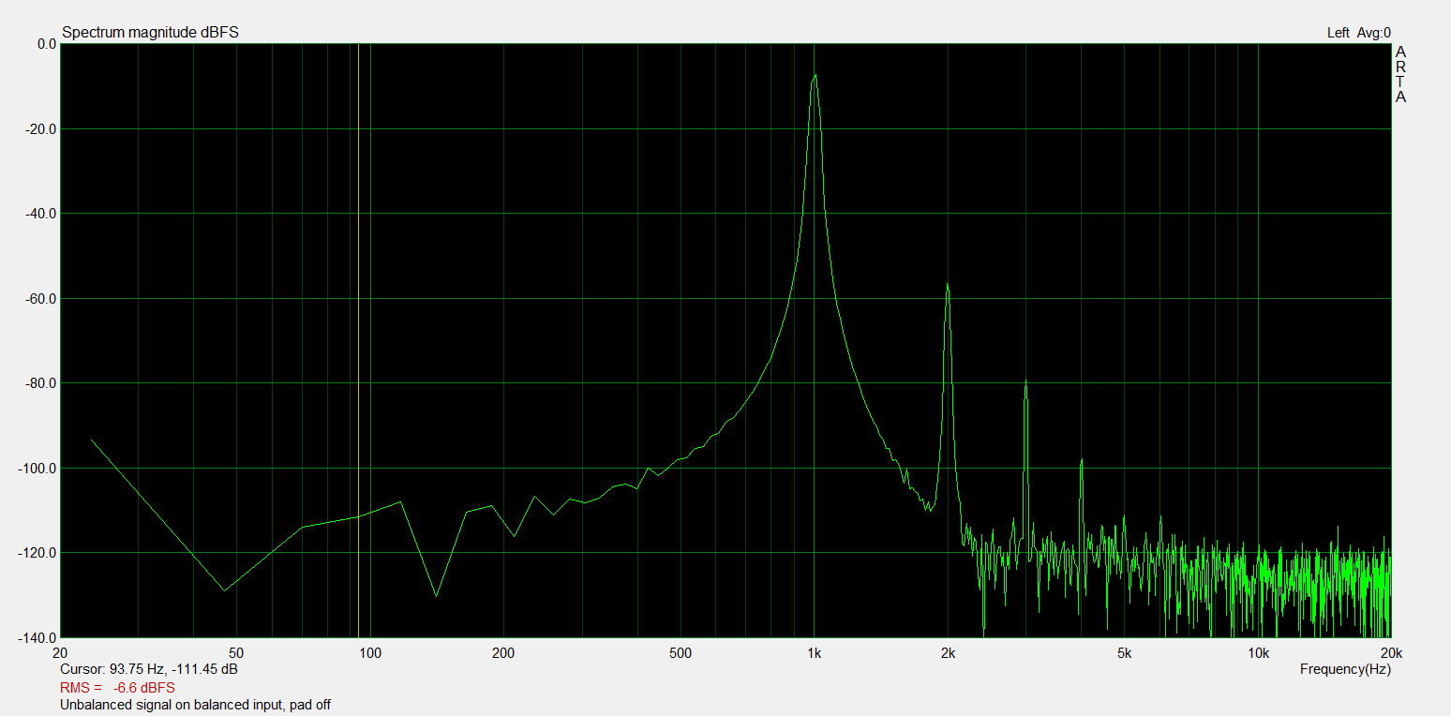Click the '5k' frequency axis label
Image resolution: width=1451 pixels, height=716 pixels.
[x=1124, y=653]
